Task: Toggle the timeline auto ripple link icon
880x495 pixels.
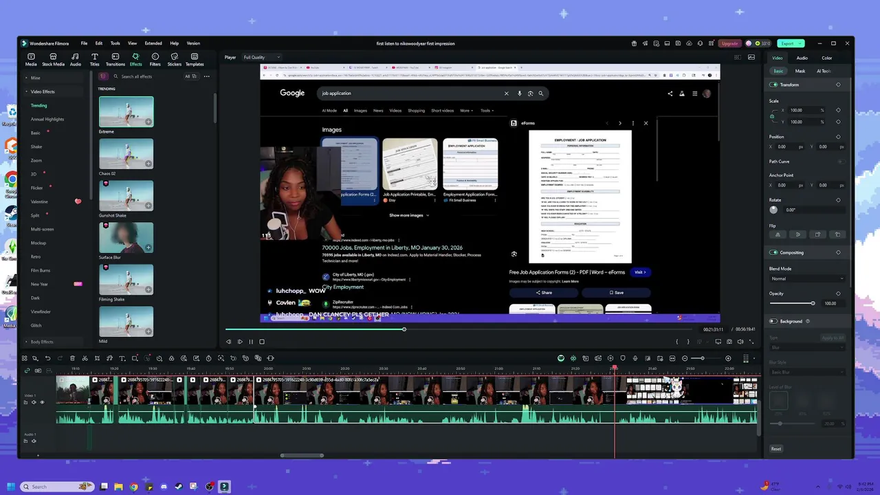Action: [x=27, y=371]
